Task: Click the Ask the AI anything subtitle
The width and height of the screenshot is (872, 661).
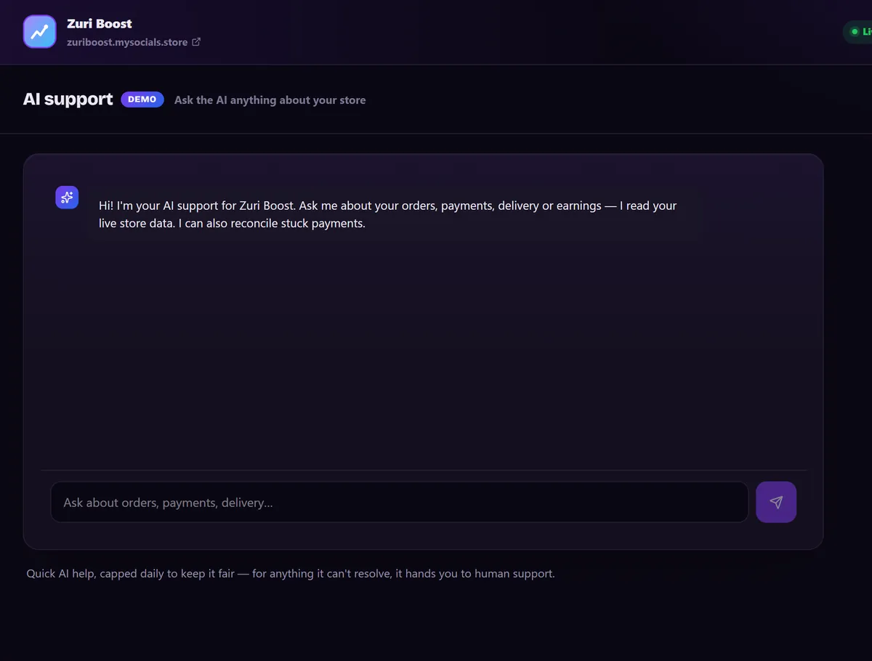Action: pyautogui.click(x=270, y=100)
